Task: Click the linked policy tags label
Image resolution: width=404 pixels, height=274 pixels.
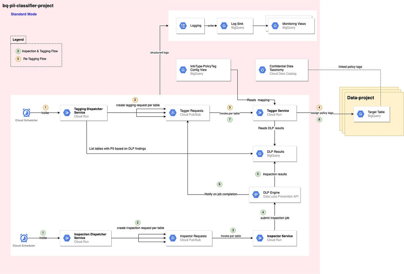Action: [x=350, y=67]
